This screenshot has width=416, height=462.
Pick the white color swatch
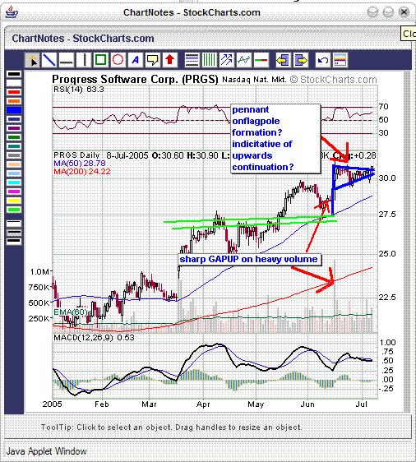tap(14, 83)
